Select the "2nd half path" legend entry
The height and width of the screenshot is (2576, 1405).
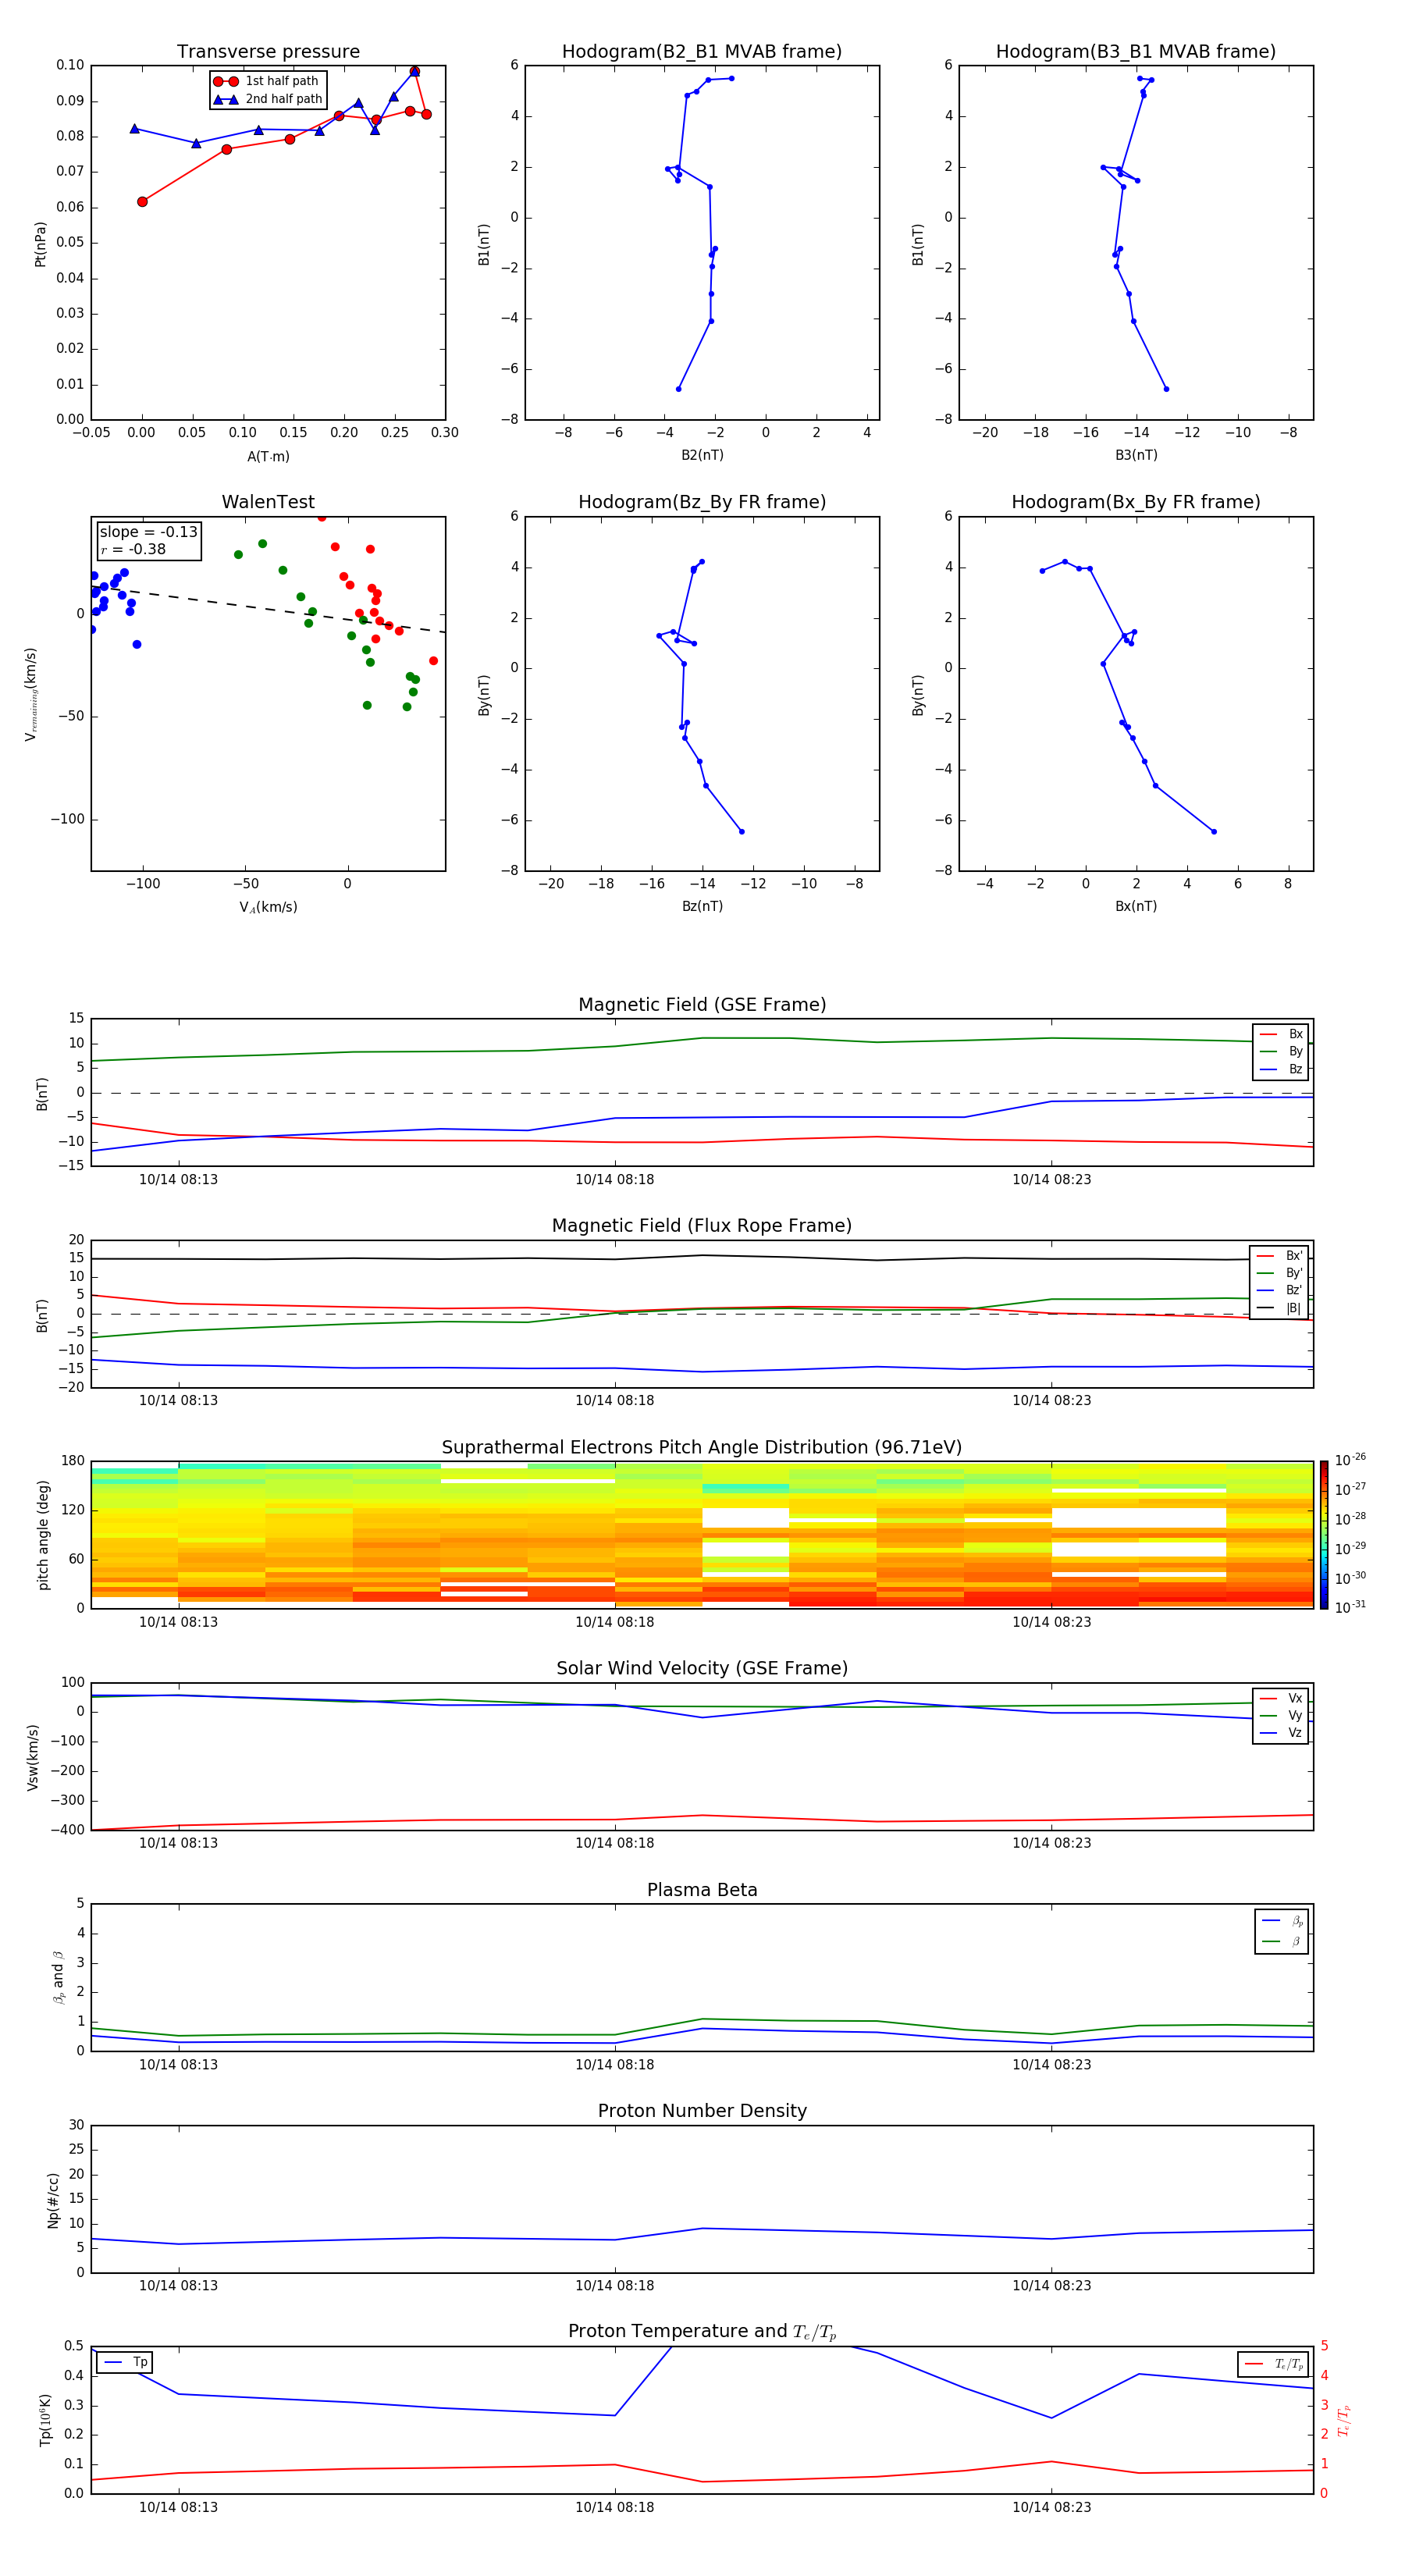267,99
